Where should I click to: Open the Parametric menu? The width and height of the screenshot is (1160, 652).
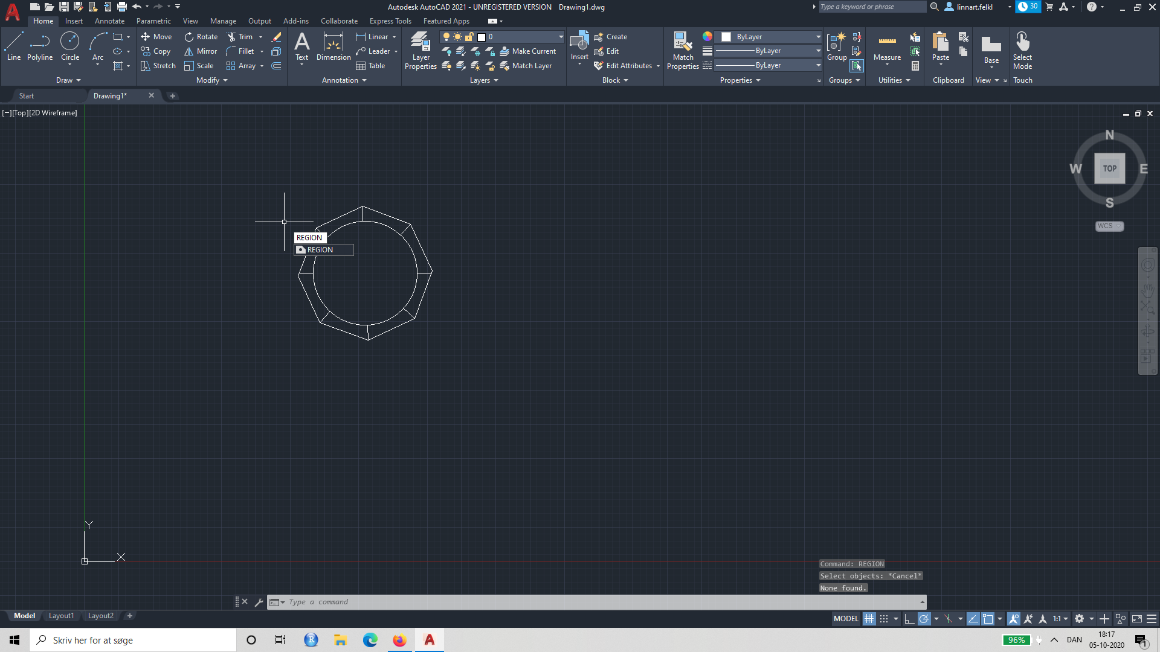[x=153, y=21]
